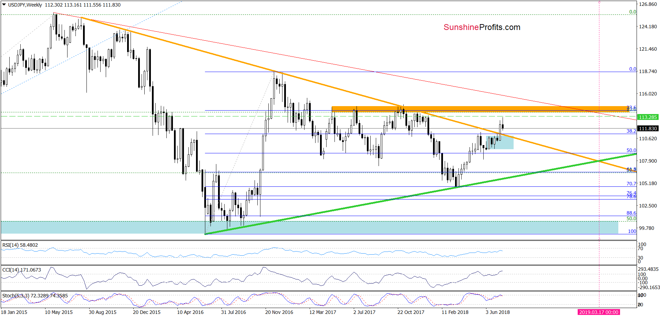Select the USDJPY,Weekly chart title
The width and height of the screenshot is (660, 317).
25,5
